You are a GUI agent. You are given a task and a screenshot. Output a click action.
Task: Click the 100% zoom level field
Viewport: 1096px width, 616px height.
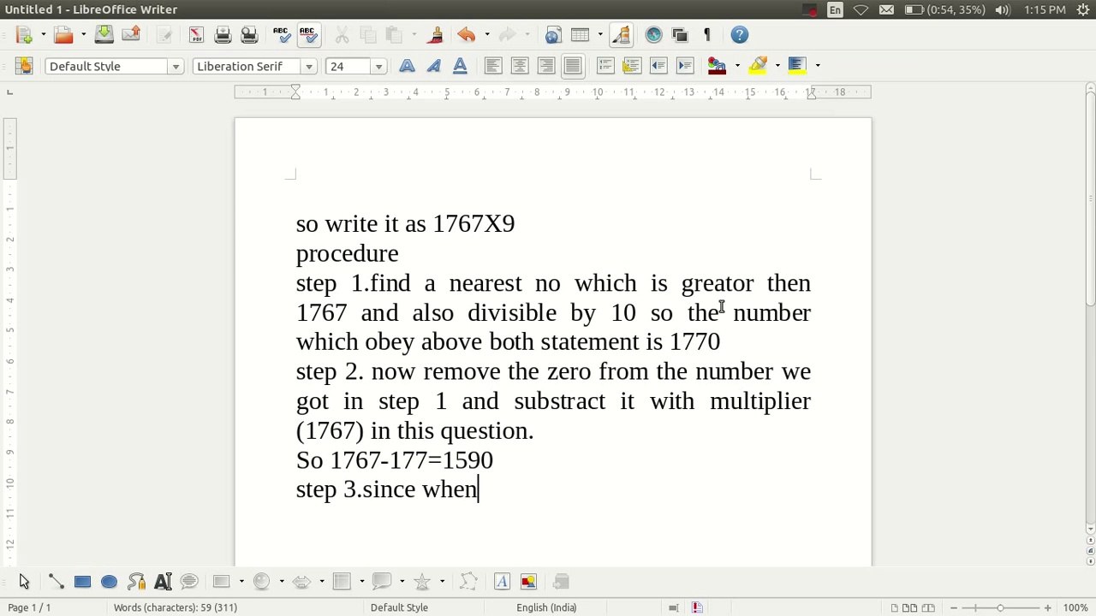point(1075,607)
